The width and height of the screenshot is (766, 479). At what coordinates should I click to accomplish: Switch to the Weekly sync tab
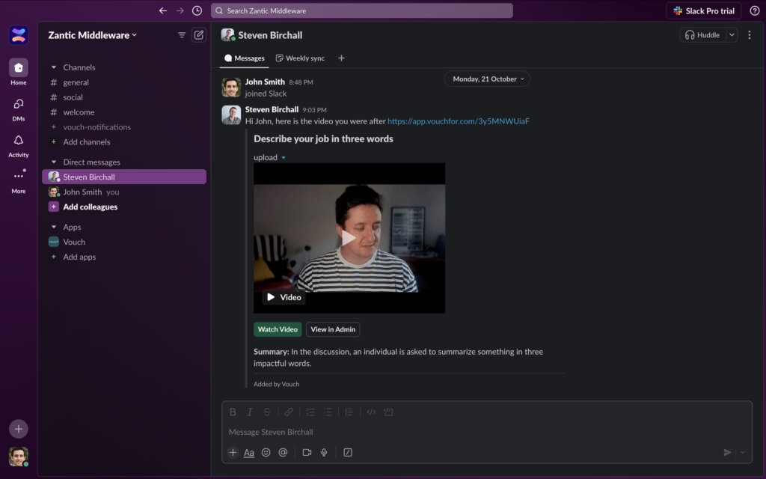[x=300, y=58]
